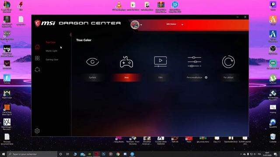Activate the EyeRest mode button
Viewport: 280px width, 157px height.
click(x=92, y=78)
